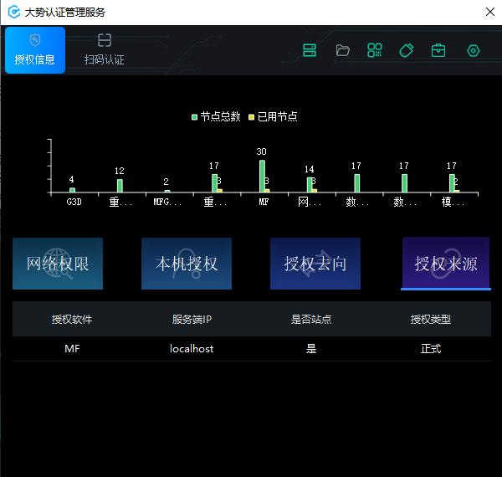Select the 授权来源 tile

click(446, 263)
